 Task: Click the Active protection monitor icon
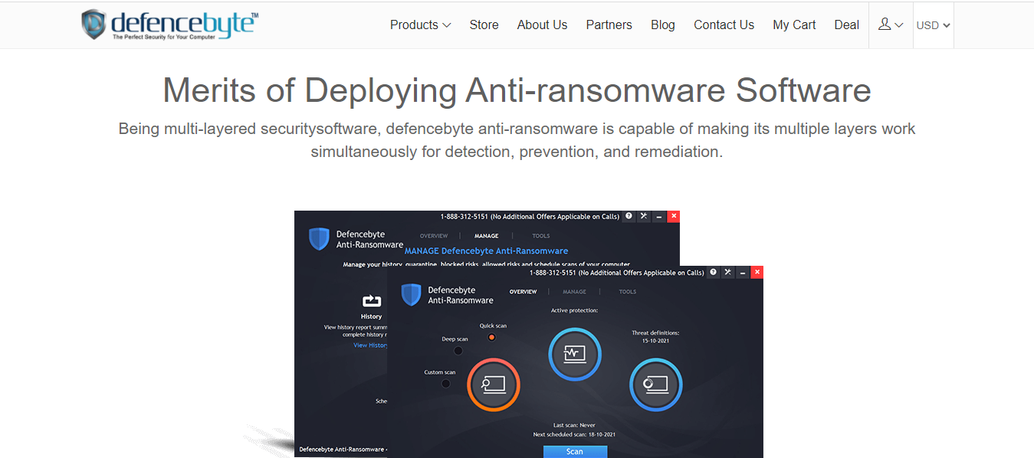point(575,354)
